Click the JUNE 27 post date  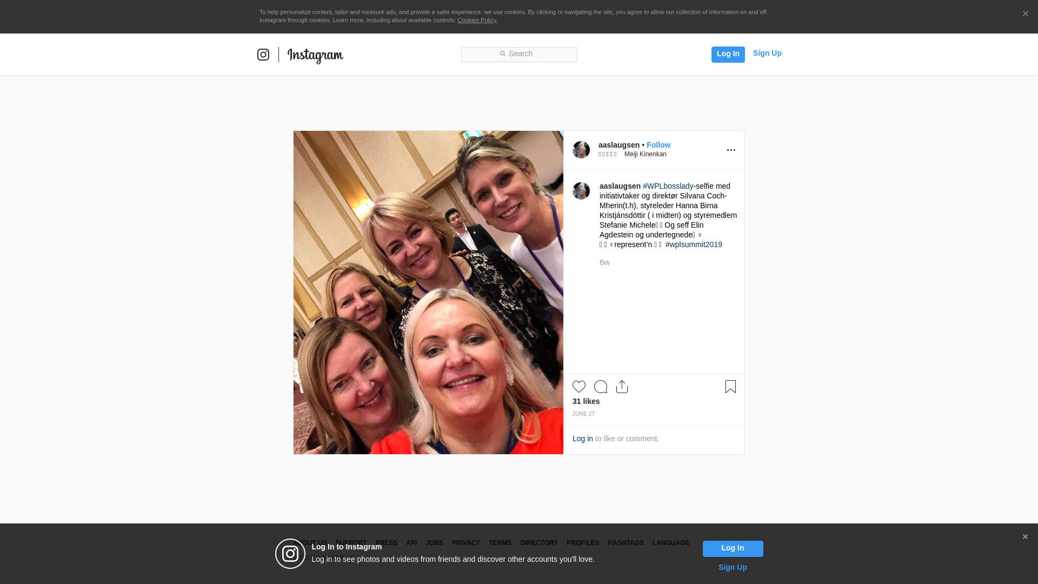click(583, 414)
